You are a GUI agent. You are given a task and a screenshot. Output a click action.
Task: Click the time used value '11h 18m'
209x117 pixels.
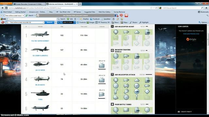[x=84, y=35]
